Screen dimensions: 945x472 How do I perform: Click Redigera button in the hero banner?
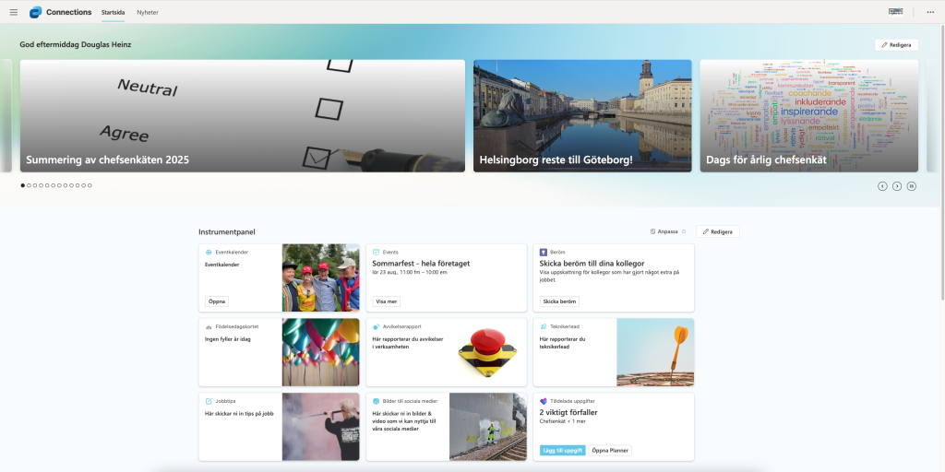point(896,44)
